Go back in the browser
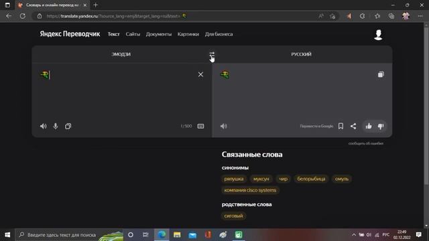 click(9, 16)
